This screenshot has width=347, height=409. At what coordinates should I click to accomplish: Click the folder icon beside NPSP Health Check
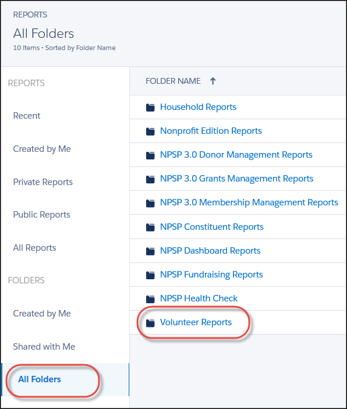[150, 299]
